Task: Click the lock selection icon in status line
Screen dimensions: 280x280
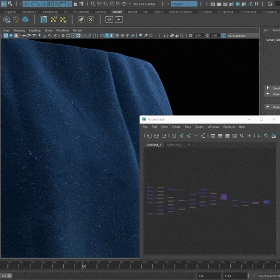Action: [x=75, y=4]
